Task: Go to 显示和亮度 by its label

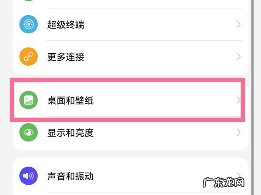Action: click(70, 133)
